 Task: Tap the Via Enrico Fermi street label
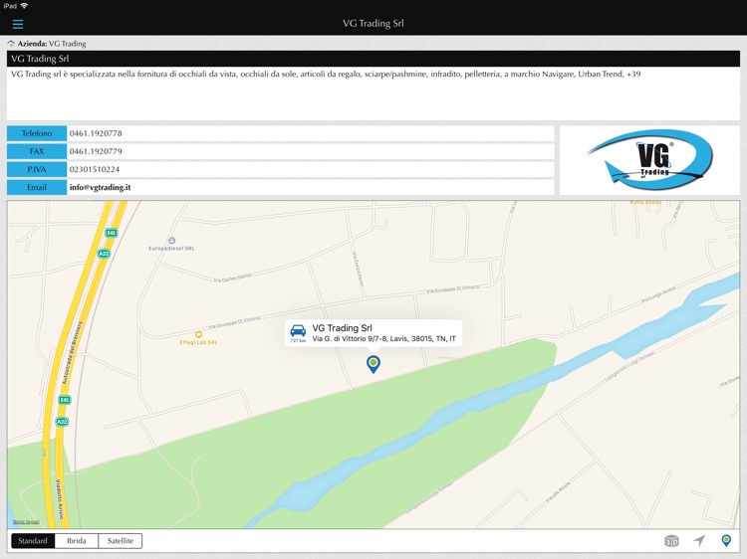pyautogui.click(x=358, y=269)
